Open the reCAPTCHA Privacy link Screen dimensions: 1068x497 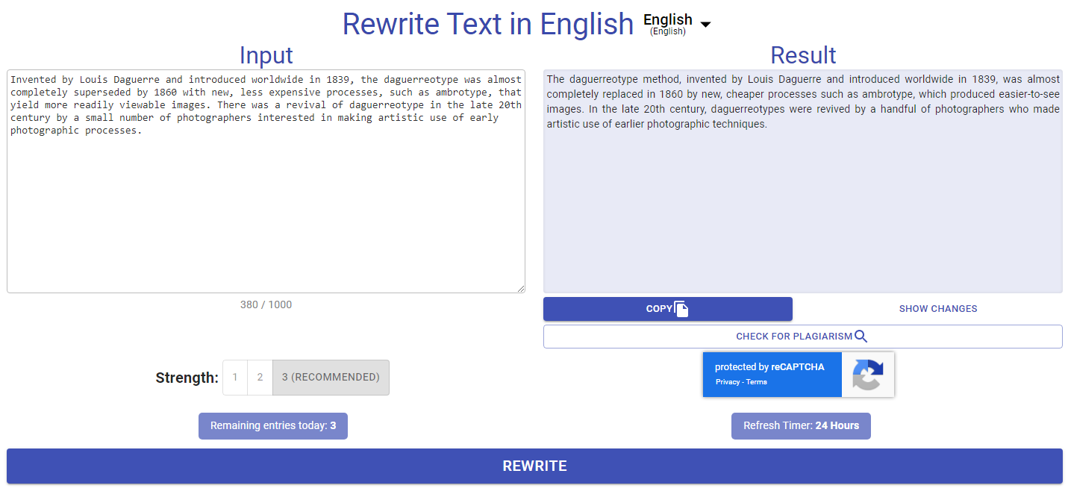(x=727, y=382)
